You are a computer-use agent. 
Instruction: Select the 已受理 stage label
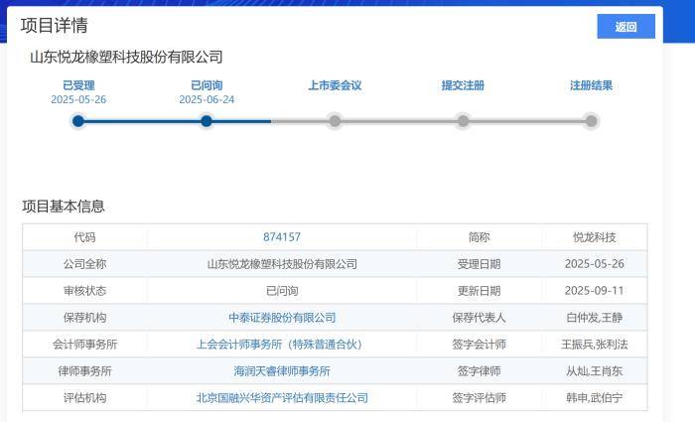tap(78, 85)
